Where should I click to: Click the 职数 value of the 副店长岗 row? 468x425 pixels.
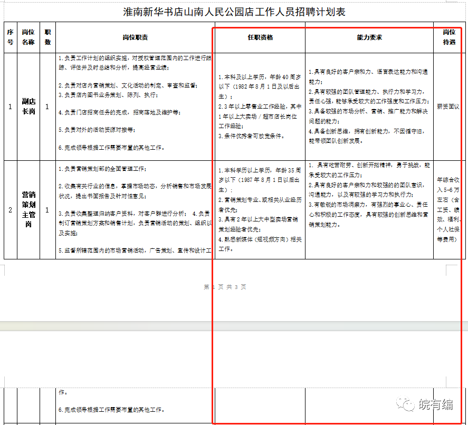(x=47, y=107)
